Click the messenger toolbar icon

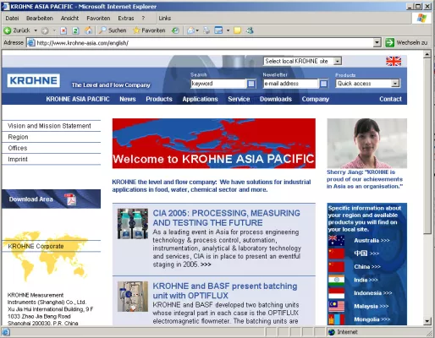250,30
